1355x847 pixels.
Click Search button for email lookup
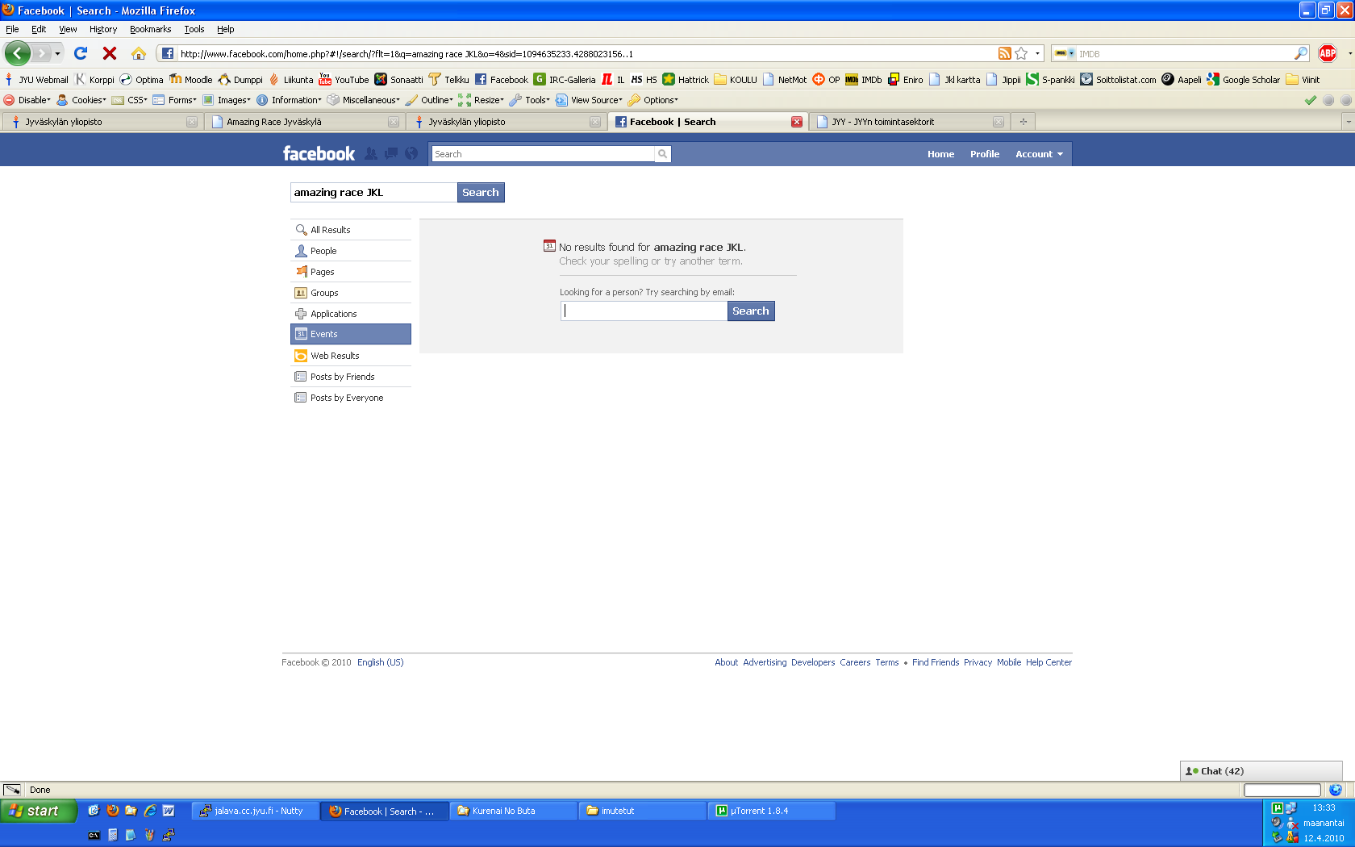[751, 311]
